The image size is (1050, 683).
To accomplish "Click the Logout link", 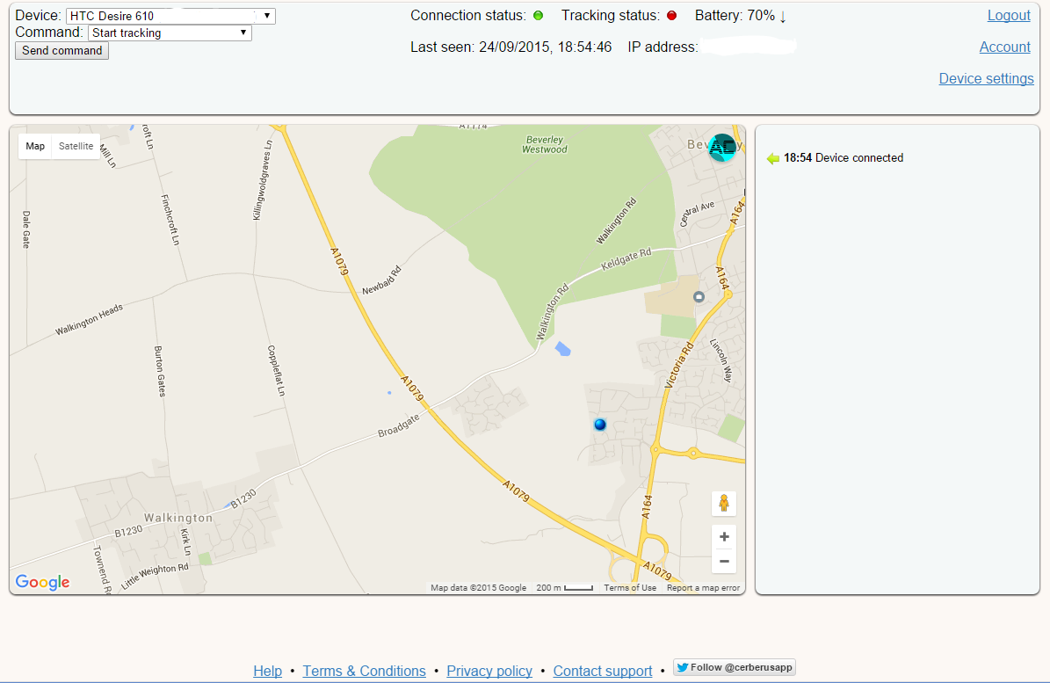I will click(1009, 16).
